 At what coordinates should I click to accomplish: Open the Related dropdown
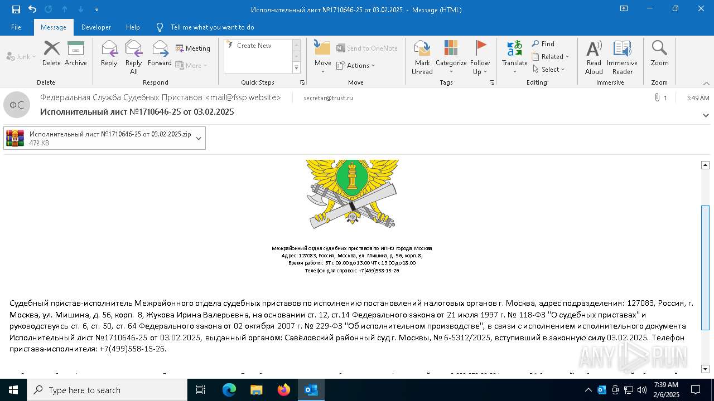click(551, 57)
